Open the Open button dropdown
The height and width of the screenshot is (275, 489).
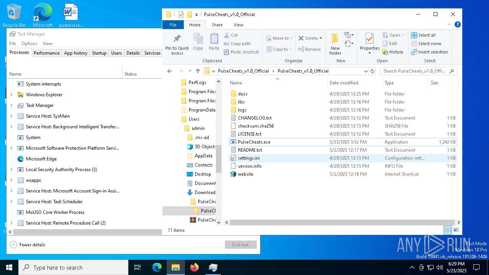pos(403,35)
